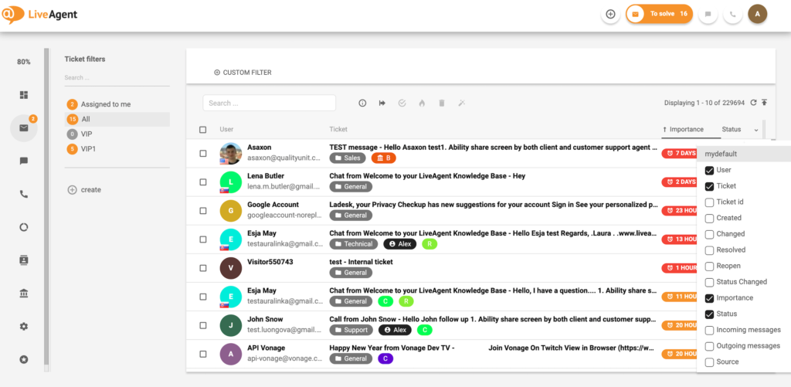Open the Google Account Privacy Checkup ticket

tap(494, 205)
